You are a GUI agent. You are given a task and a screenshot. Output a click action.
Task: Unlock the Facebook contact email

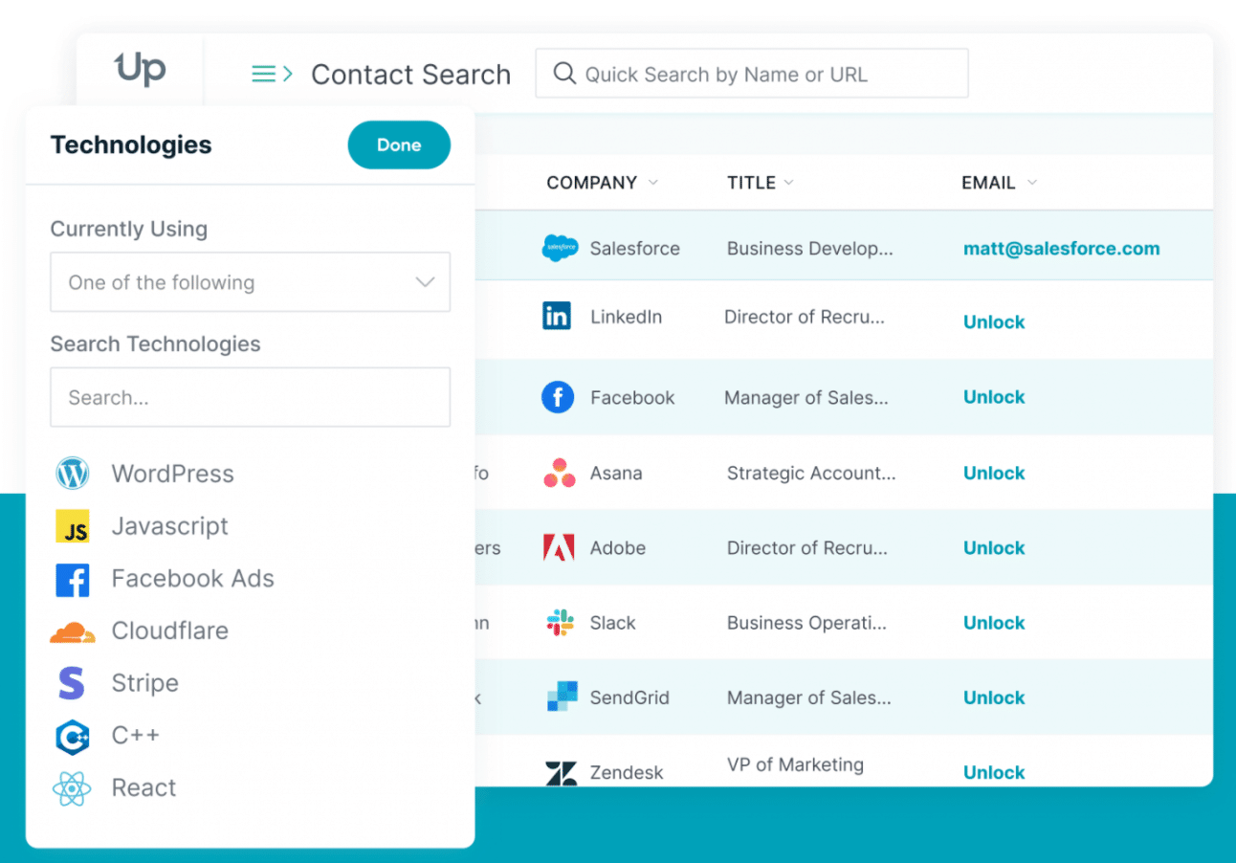coord(994,397)
